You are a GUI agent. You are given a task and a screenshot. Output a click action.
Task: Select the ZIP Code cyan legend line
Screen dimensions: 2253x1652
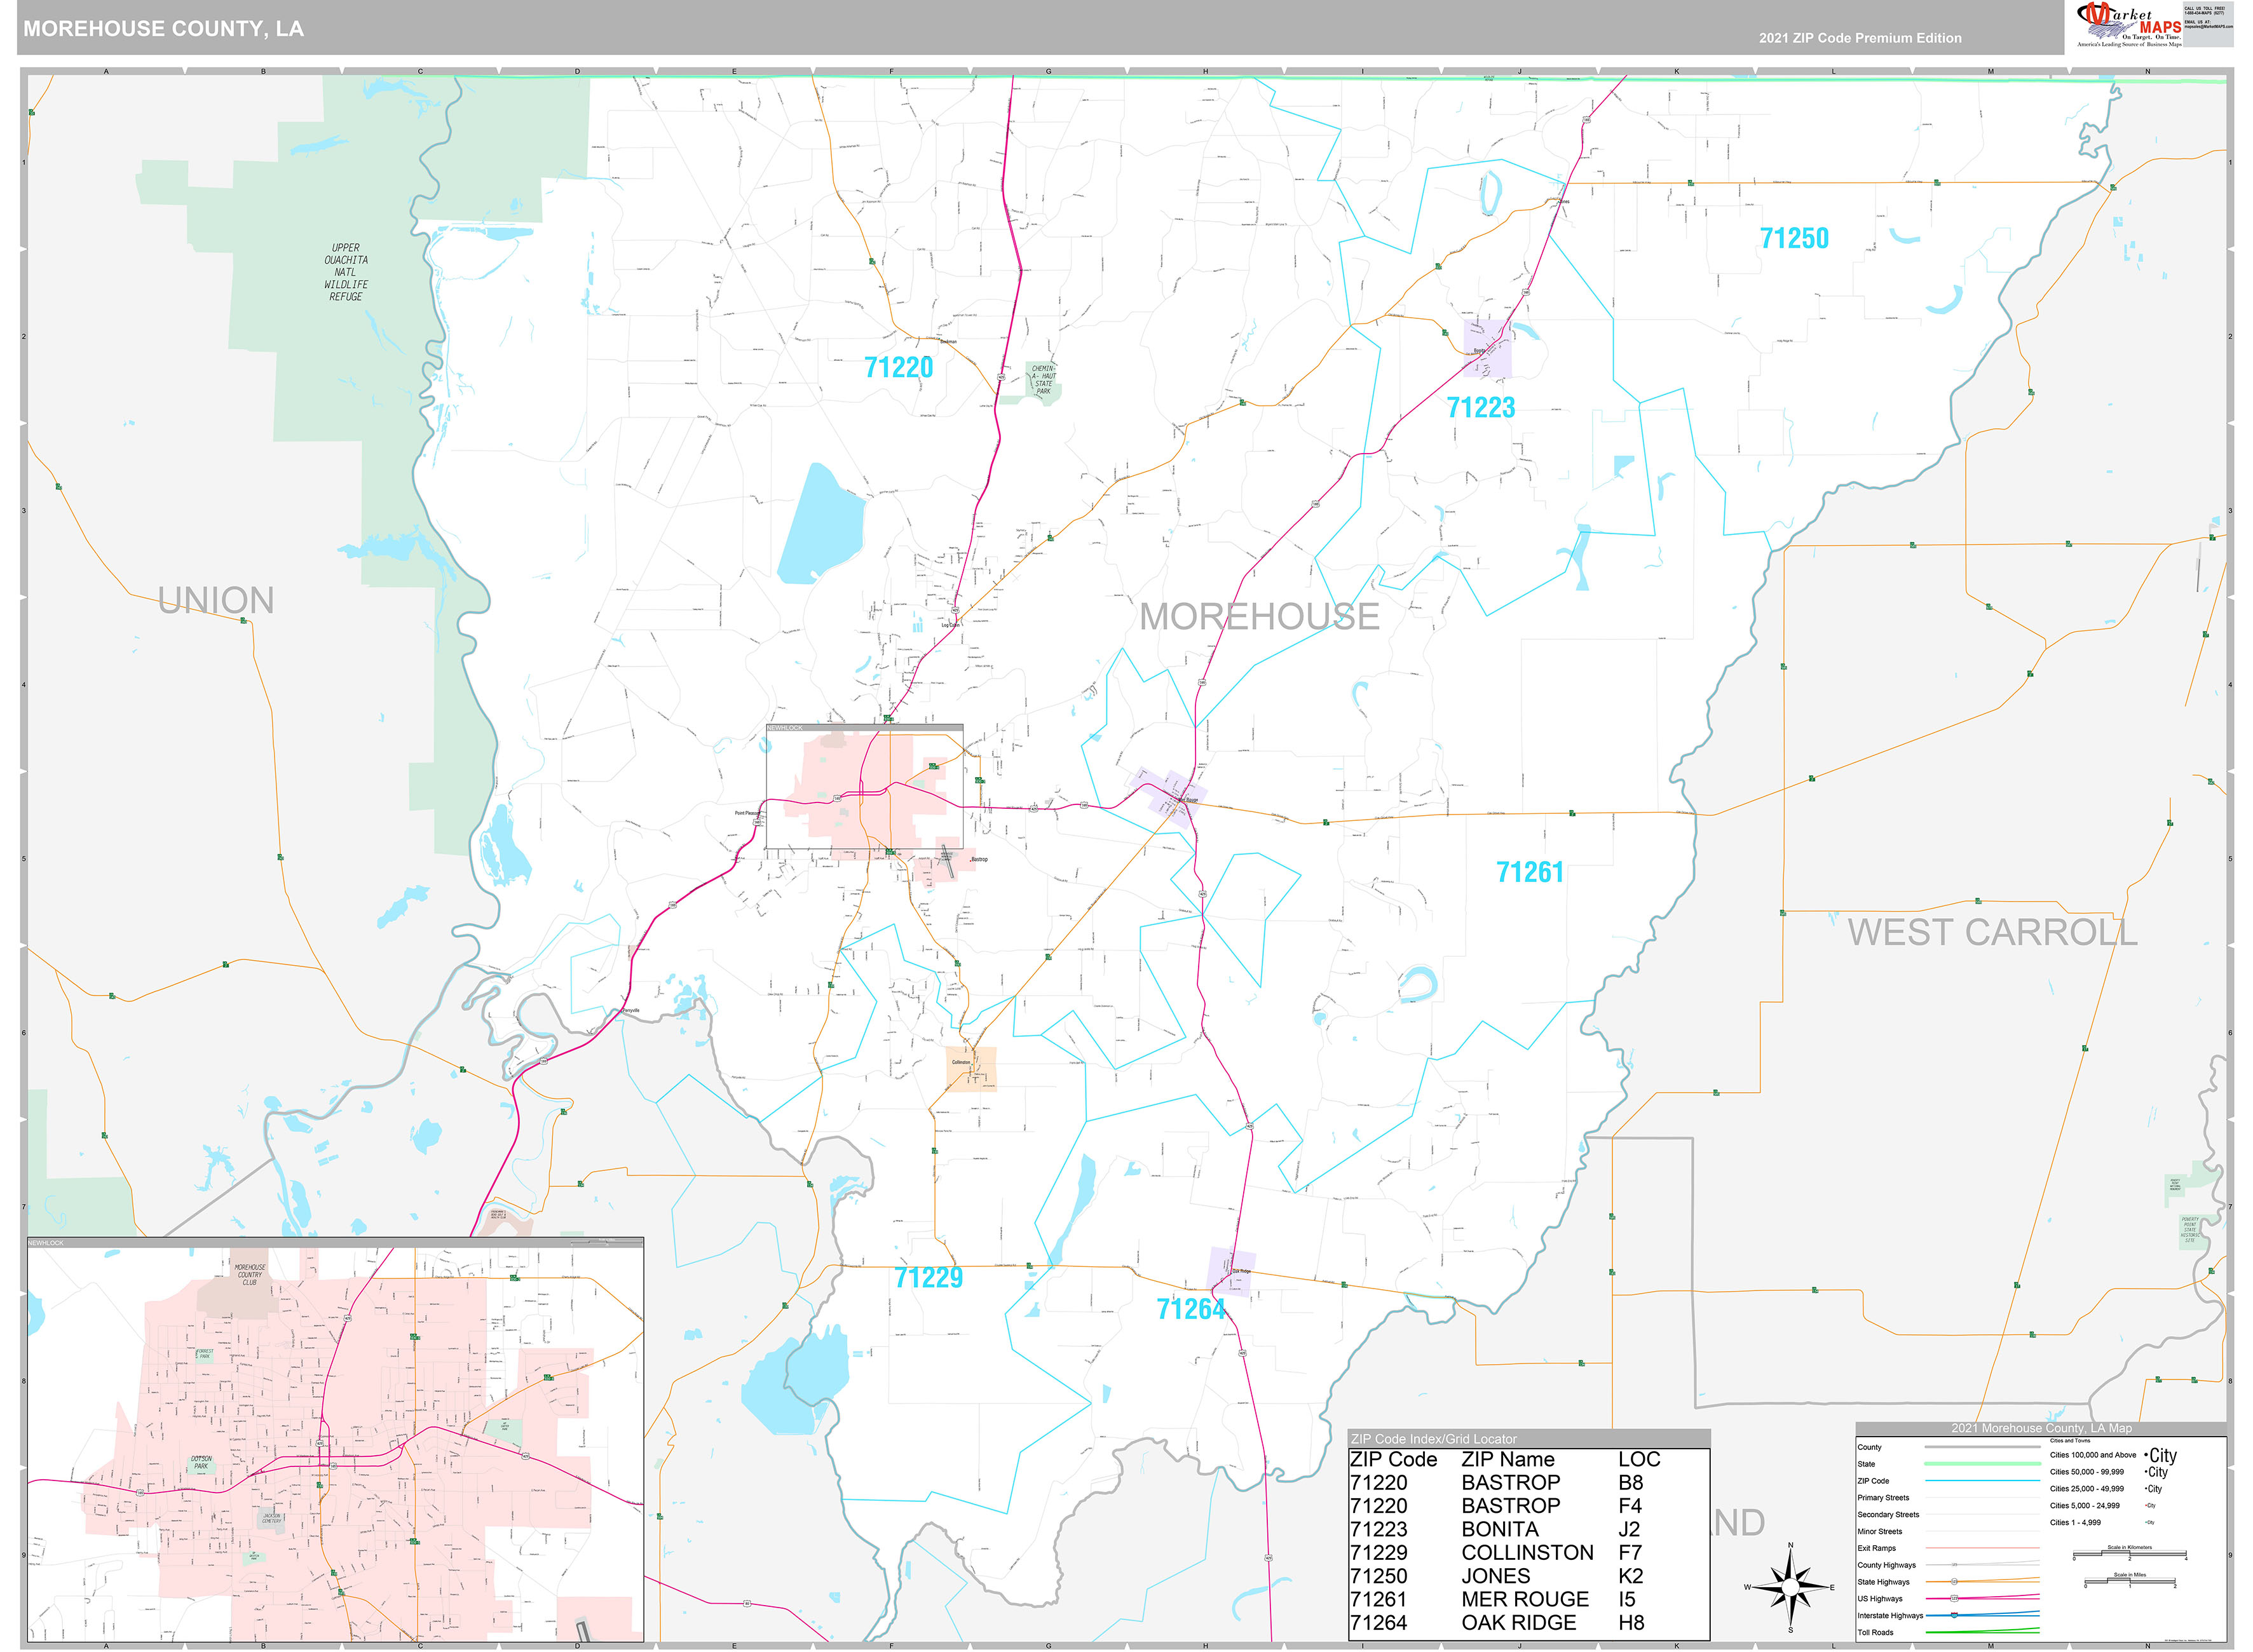[x=1983, y=1481]
